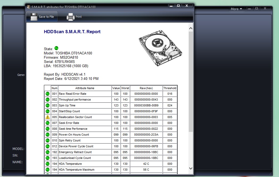
Task: Click green status icon for Spin Up Time
Action: coord(48,105)
